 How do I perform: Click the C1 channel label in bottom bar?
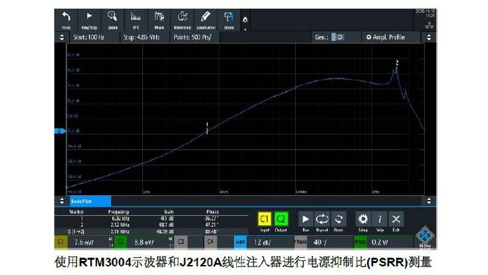point(61,242)
